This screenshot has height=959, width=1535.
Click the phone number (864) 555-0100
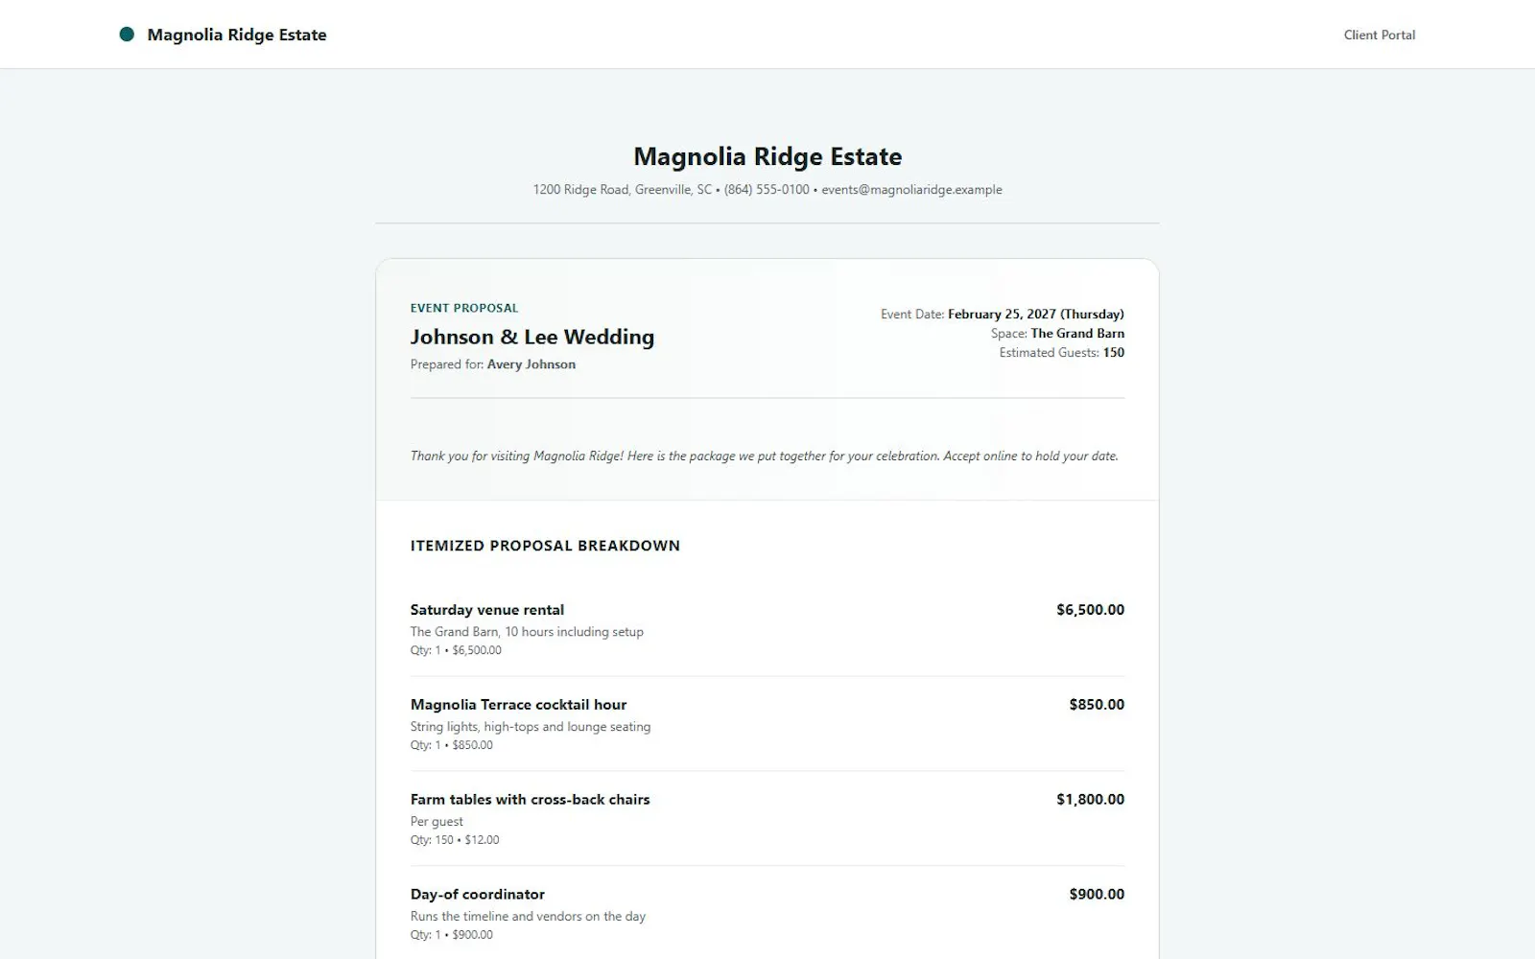pyautogui.click(x=767, y=190)
